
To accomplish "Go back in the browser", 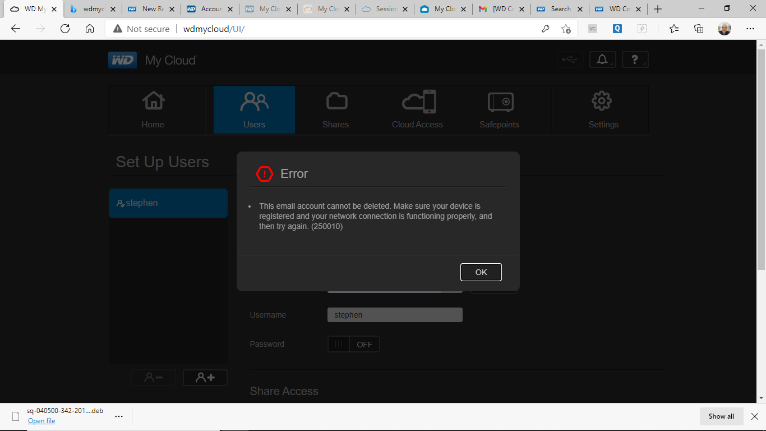I will (16, 29).
